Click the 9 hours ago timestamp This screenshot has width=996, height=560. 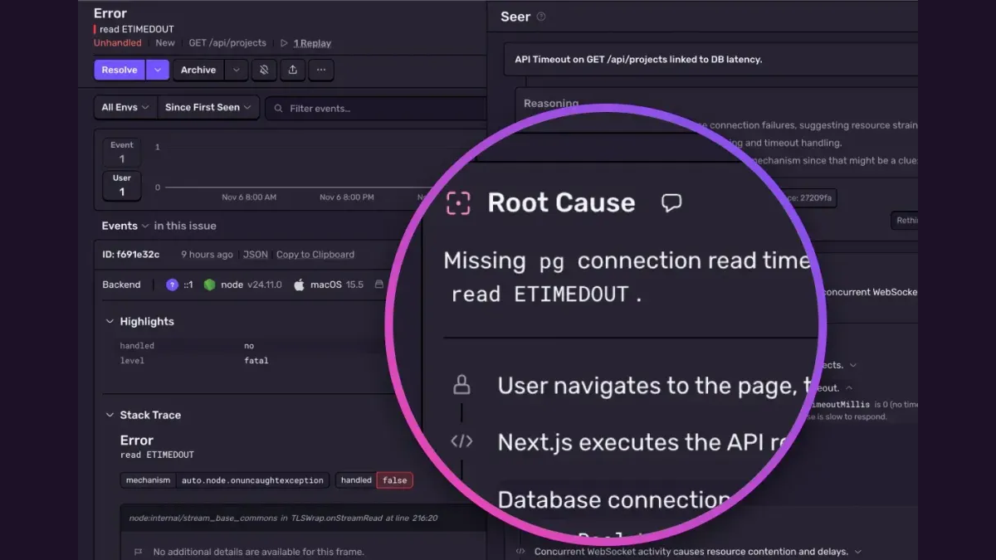[x=207, y=255]
